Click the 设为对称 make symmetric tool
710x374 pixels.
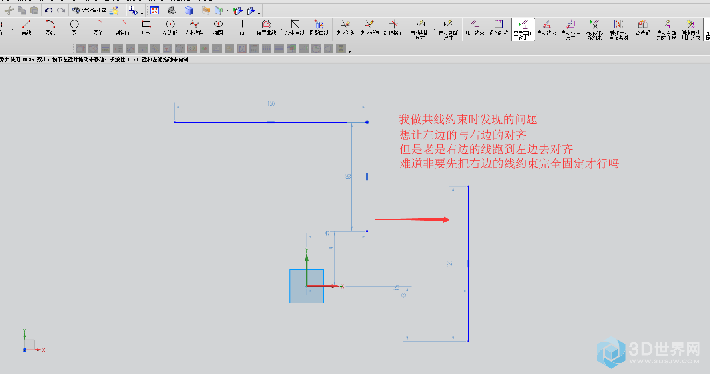pyautogui.click(x=499, y=28)
